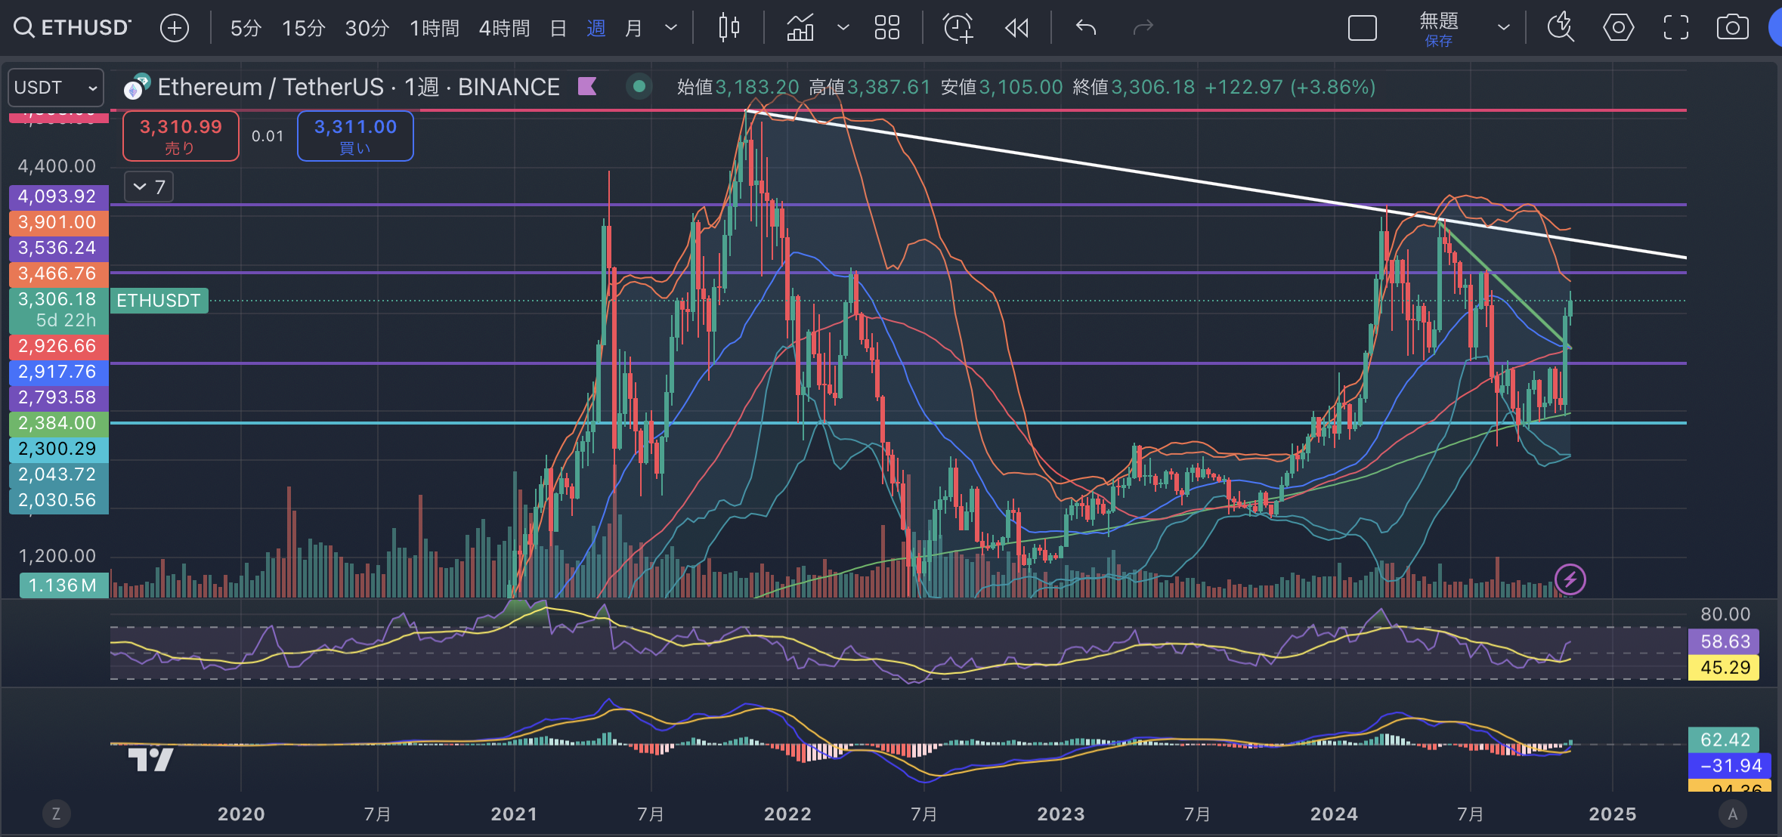
Task: Open ETHUSD symbol search
Action: coord(73,28)
